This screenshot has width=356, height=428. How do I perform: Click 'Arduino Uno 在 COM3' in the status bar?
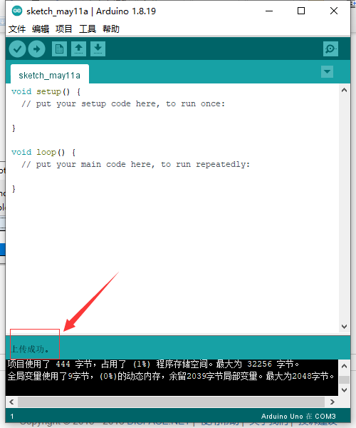[298, 417]
